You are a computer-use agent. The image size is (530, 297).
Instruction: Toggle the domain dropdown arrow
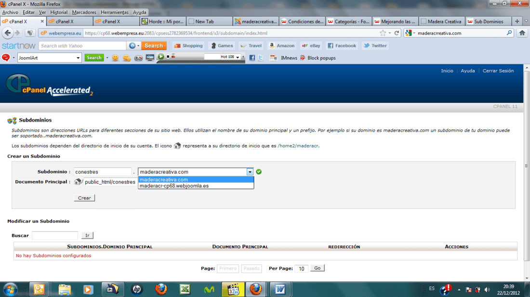pyautogui.click(x=250, y=172)
